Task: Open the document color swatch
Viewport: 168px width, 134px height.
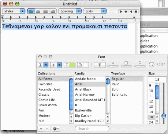Action: [83, 65]
